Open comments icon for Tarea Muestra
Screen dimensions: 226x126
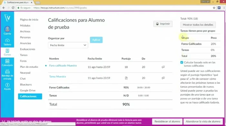tap(163, 78)
